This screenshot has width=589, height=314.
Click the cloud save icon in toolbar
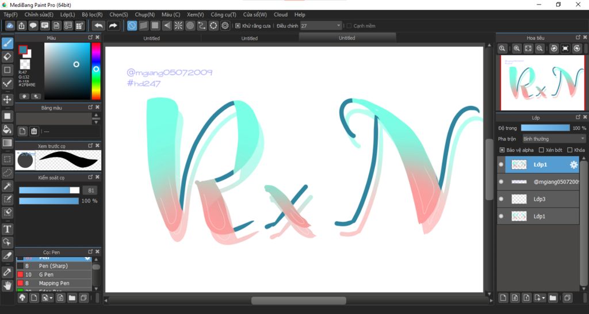pyautogui.click(x=10, y=25)
